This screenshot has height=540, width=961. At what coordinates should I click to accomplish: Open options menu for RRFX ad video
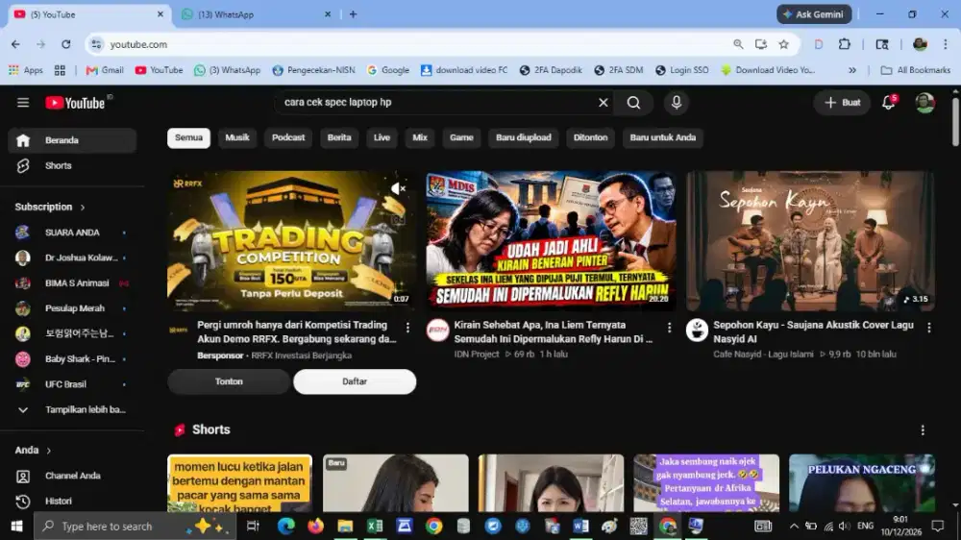[407, 328]
